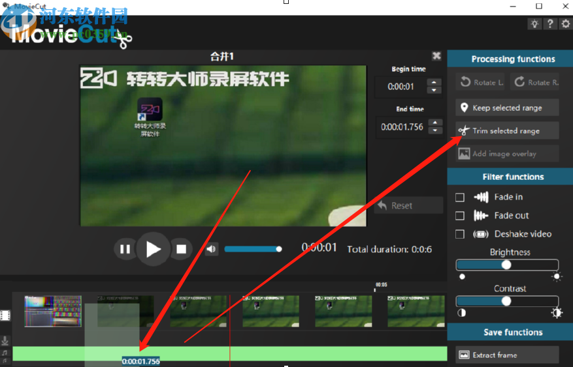Select the last timeline thumbnail
The width and height of the screenshot is (573, 367).
point(416,311)
